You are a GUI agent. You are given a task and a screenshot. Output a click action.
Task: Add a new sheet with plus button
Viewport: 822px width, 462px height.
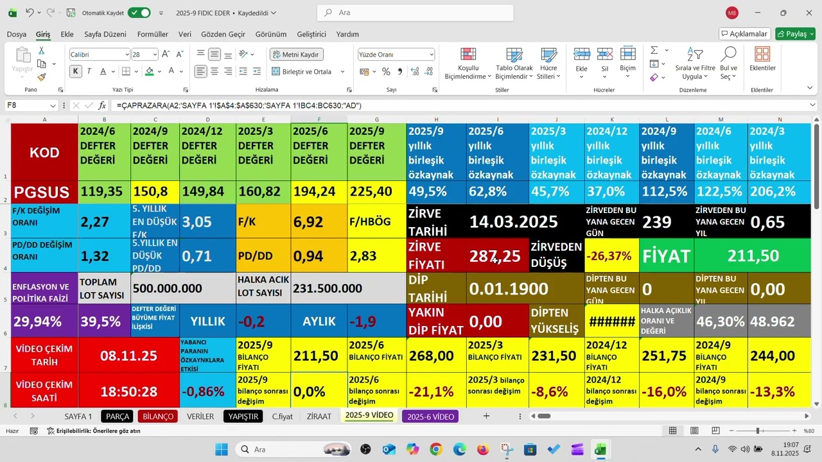[486, 416]
